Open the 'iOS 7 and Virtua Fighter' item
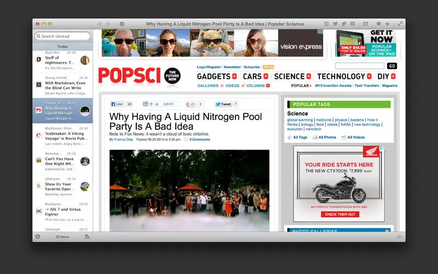This screenshot has height=274, width=438. (62, 212)
